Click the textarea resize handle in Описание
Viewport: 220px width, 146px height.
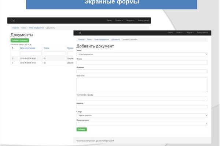tap(207, 91)
